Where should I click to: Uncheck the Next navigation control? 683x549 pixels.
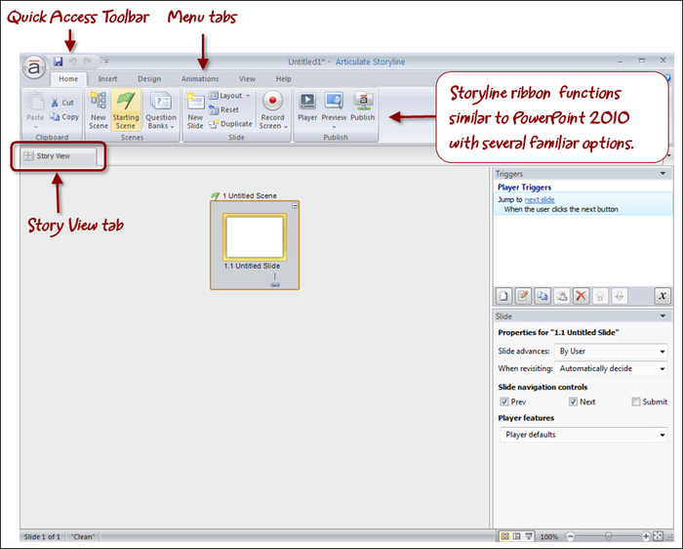coord(573,401)
